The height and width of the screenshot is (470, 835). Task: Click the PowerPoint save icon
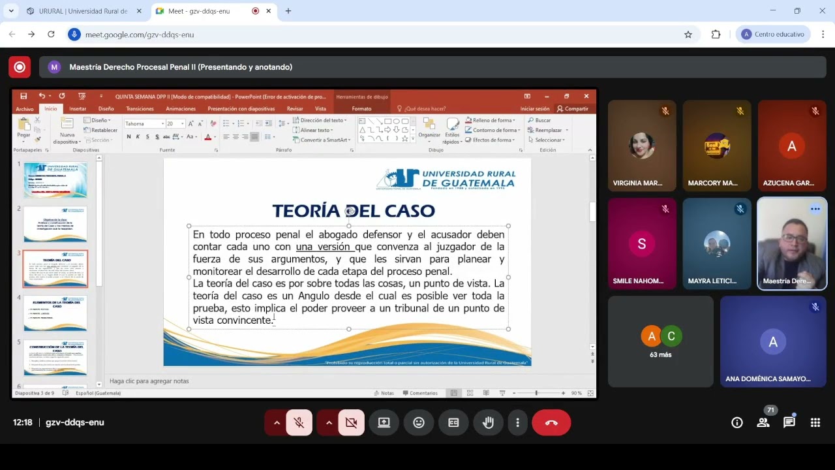tap(23, 96)
